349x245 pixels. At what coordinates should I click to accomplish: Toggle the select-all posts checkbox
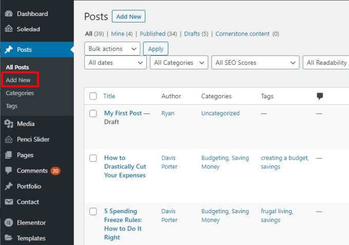(x=93, y=96)
